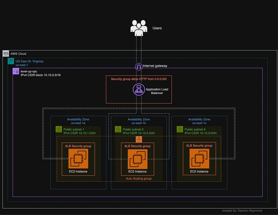Click the created by Damion Raymond credit
The image size is (278, 215).
(x=242, y=210)
